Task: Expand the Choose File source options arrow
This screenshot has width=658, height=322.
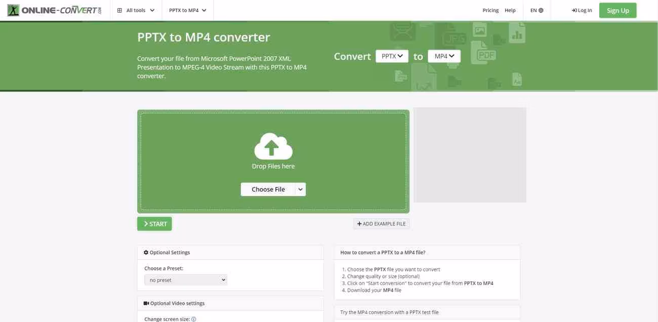Action: tap(301, 189)
